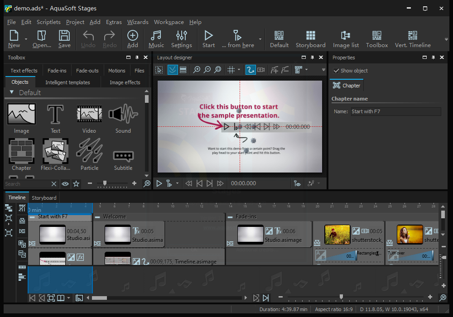453x317 pixels.
Task: Select the Chapter object in Toolbox
Action: pos(21,155)
